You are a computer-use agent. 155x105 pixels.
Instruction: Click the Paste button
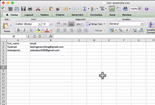[x=7, y=27]
